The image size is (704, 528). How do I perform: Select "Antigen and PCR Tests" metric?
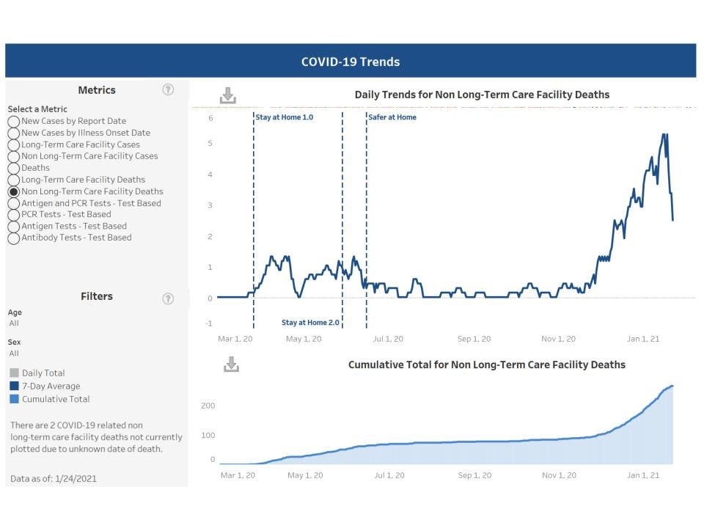tap(13, 203)
